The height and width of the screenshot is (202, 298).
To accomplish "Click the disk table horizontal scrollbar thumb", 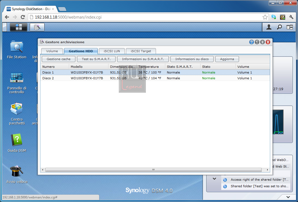I will pyautogui.click(x=154, y=170).
